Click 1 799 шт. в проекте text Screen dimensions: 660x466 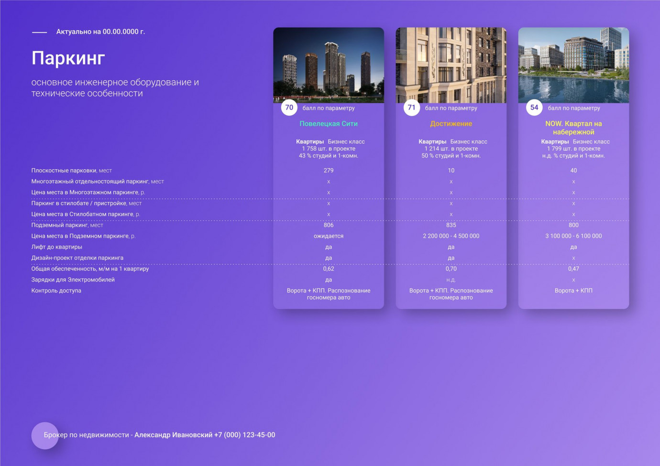click(x=573, y=149)
